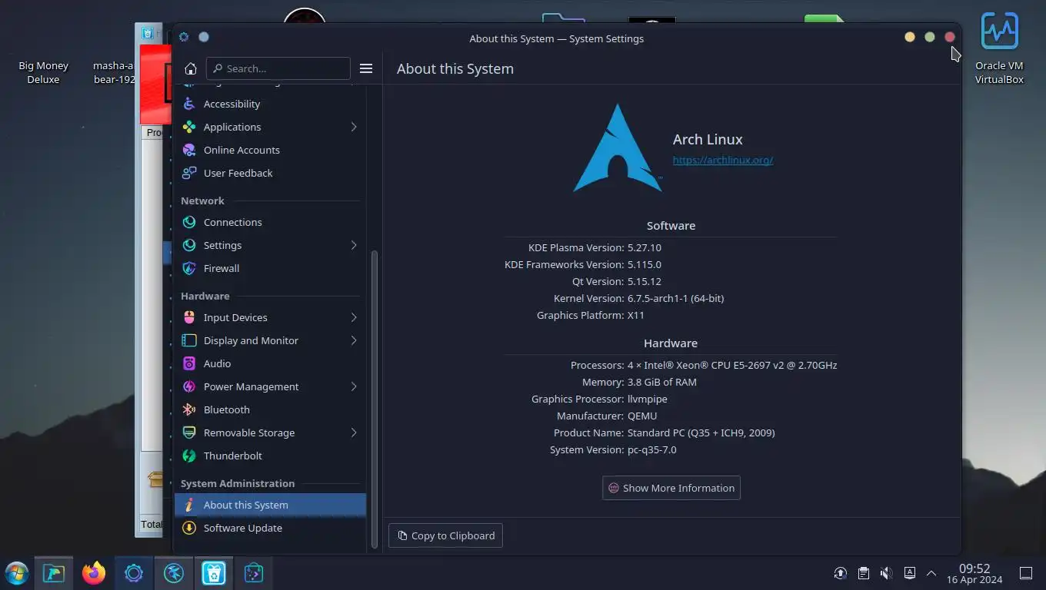Click the Arch Linux logo image

(618, 148)
